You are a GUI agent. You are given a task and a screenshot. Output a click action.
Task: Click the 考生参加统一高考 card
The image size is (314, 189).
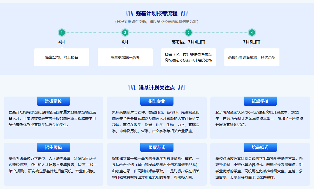pos(125,57)
